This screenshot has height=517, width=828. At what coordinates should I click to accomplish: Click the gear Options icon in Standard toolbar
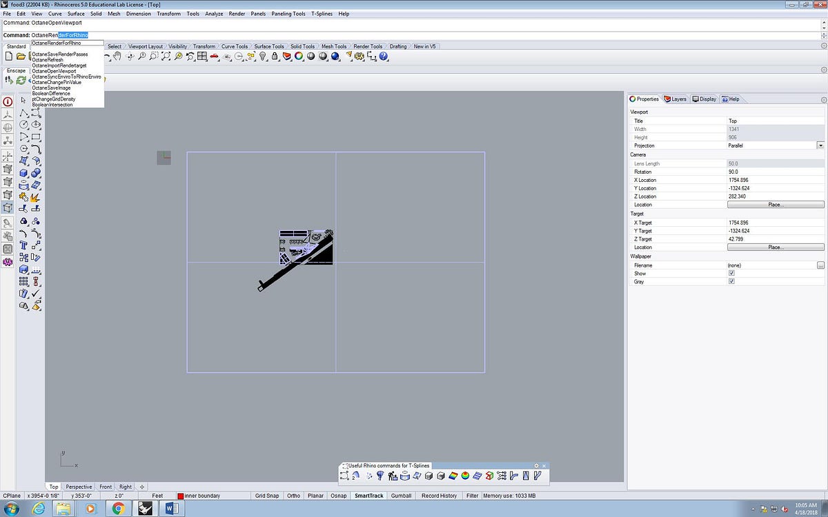359,57
